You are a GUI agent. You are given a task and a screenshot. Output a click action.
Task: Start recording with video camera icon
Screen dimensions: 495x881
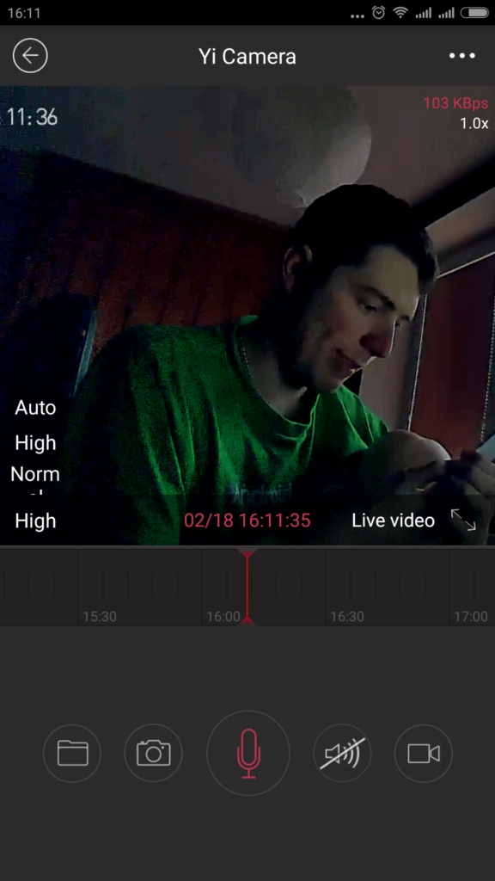424,753
